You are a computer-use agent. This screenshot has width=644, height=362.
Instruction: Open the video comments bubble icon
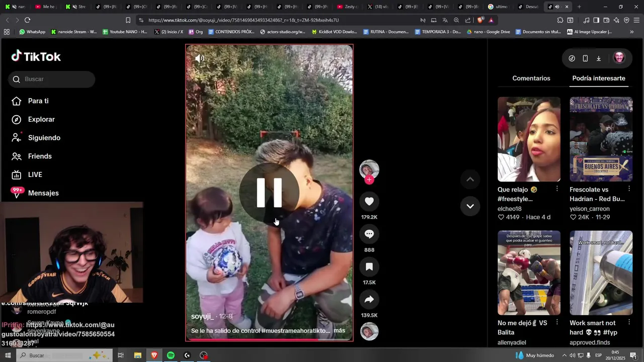pos(369,234)
